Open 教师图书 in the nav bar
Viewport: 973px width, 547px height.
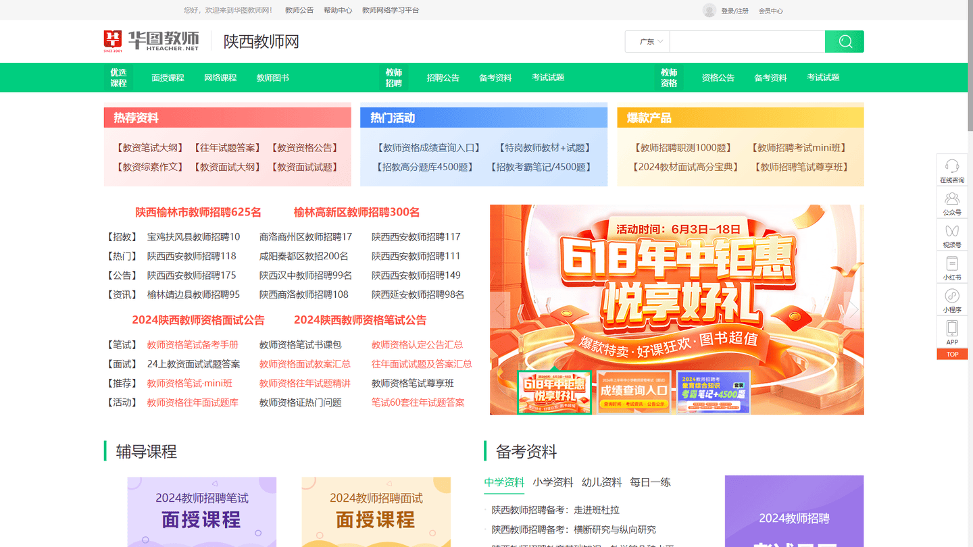point(273,78)
